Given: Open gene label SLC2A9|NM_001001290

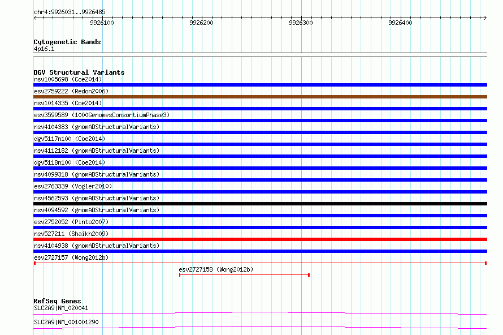Looking at the screenshot, I should click(66, 322).
